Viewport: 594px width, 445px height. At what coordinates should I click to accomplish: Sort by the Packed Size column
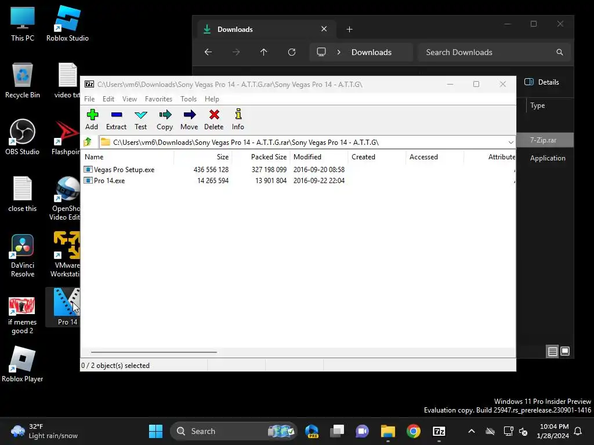[261, 156]
